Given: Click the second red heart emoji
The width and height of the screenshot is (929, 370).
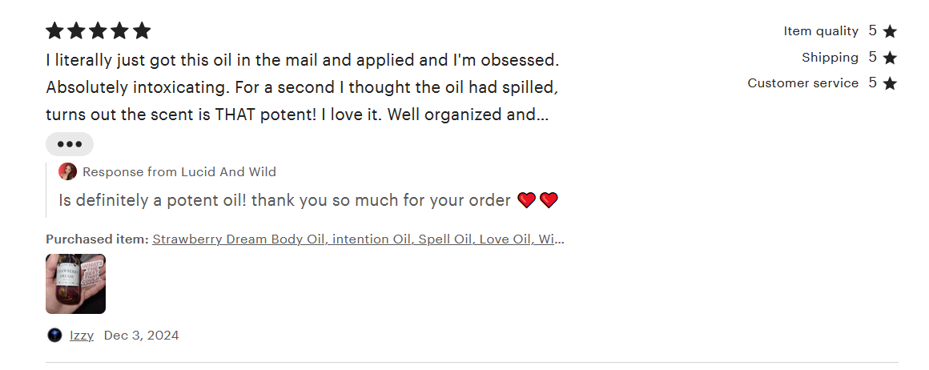Looking at the screenshot, I should [549, 200].
